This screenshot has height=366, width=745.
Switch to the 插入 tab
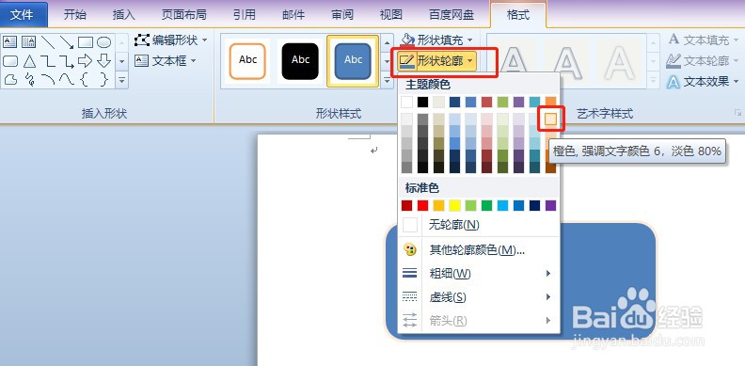point(124,15)
